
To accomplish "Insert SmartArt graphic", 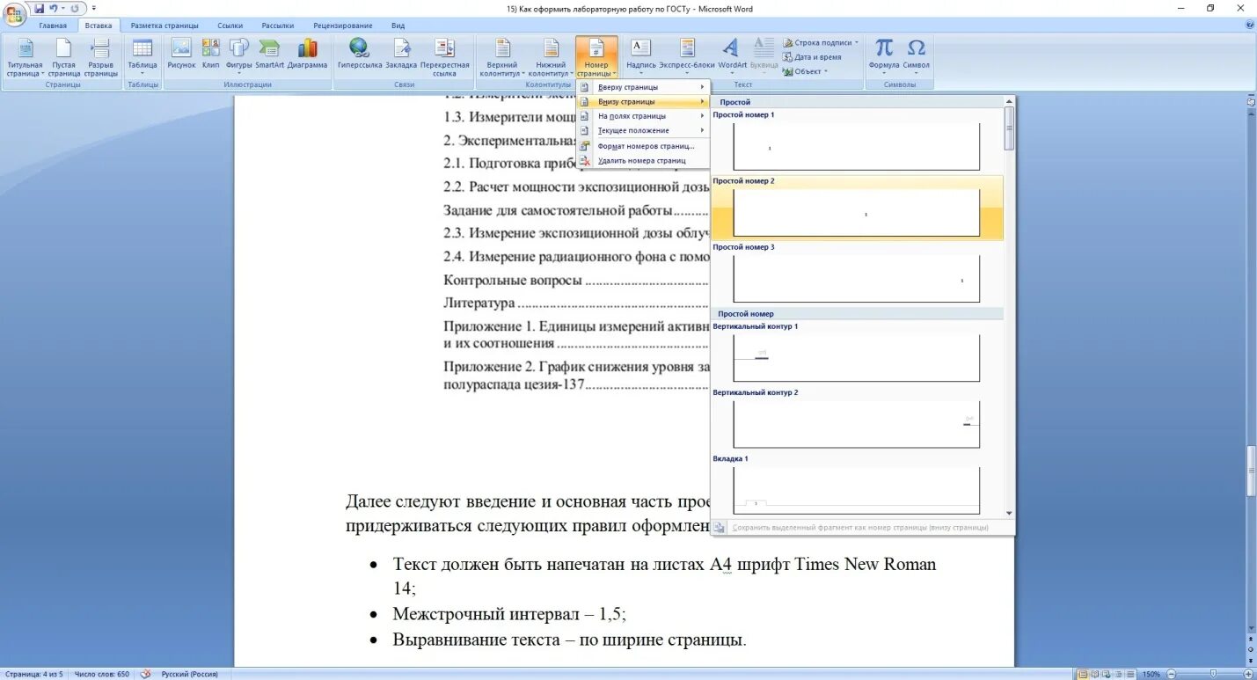I will coord(270,55).
